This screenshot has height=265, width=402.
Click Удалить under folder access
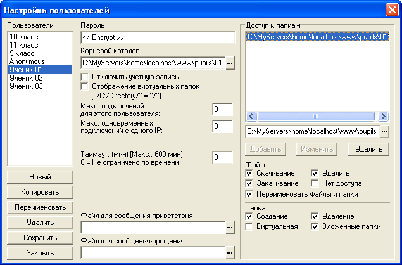[368, 149]
